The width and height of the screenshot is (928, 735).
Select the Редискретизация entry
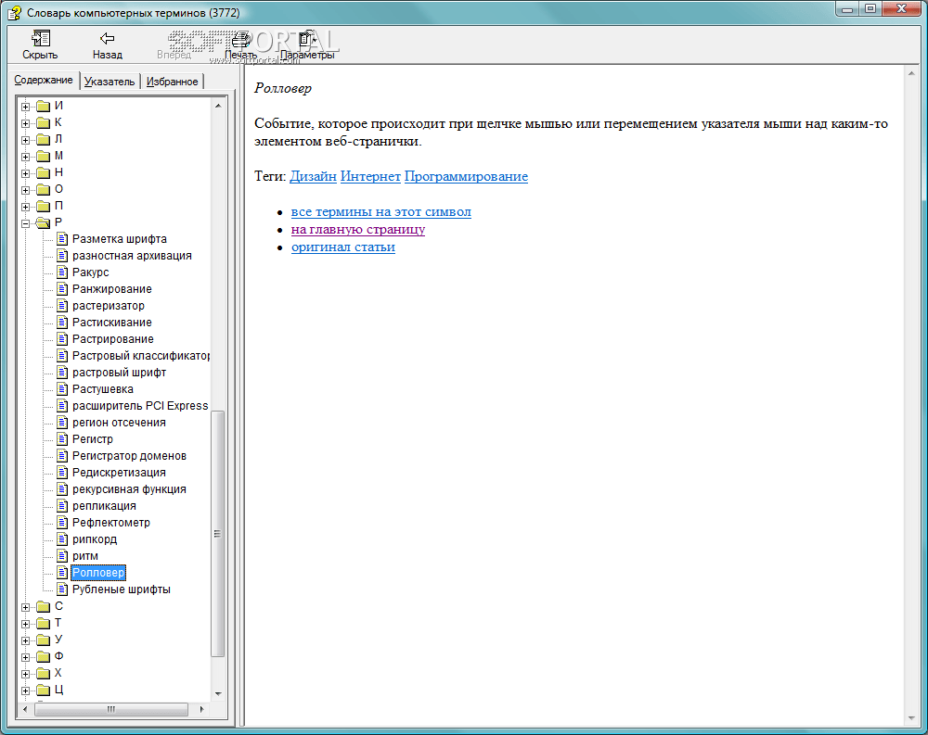119,473
